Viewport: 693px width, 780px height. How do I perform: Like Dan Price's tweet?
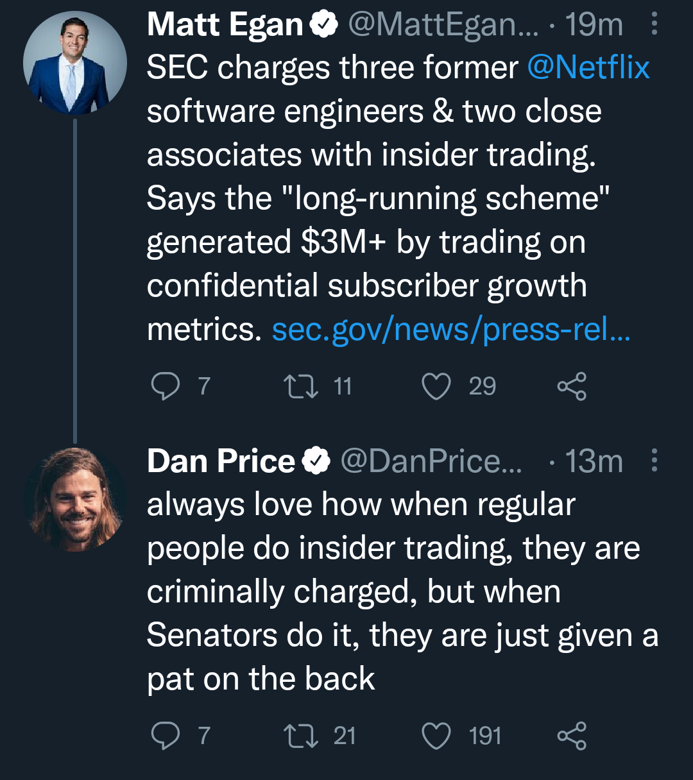436,736
